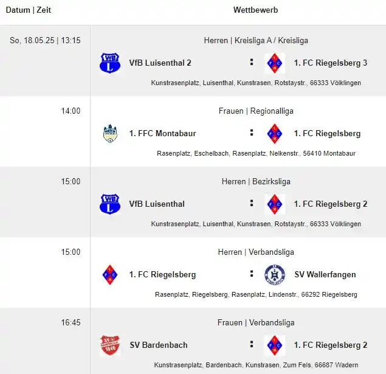This screenshot has width=386, height=374.
Task: Click the Riegelsberg logo in Frauen Regionalliga match
Action: point(275,133)
